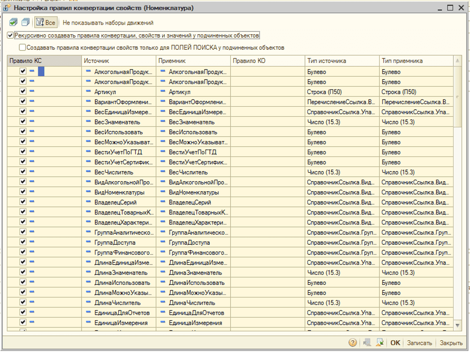Open the help question mark icon
470x353 pixels.
point(353,342)
